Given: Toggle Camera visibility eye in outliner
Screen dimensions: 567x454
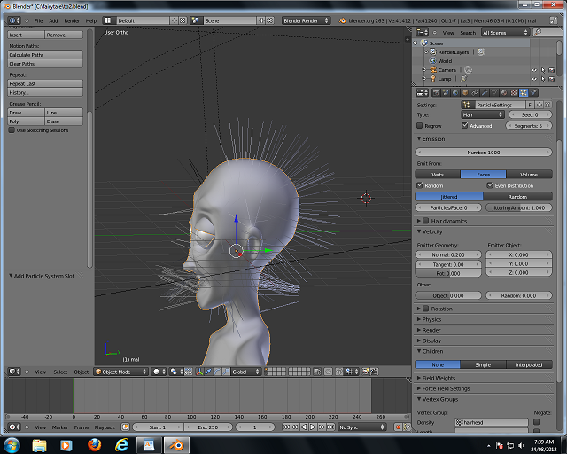Looking at the screenshot, I should (534, 70).
